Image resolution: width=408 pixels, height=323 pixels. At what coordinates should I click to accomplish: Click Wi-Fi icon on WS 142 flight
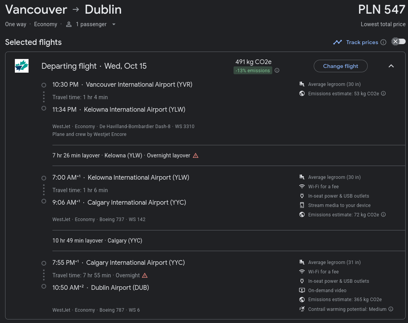click(302, 186)
